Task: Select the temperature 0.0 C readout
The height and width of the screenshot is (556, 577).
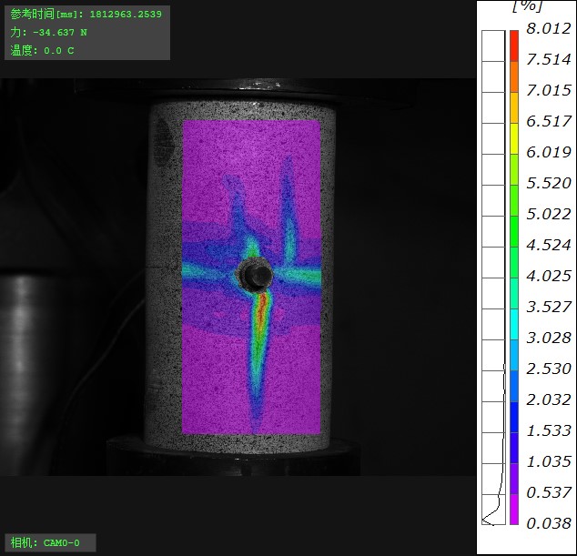Action: pos(43,51)
